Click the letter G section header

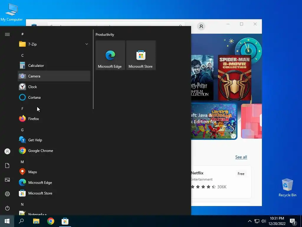click(x=22, y=130)
